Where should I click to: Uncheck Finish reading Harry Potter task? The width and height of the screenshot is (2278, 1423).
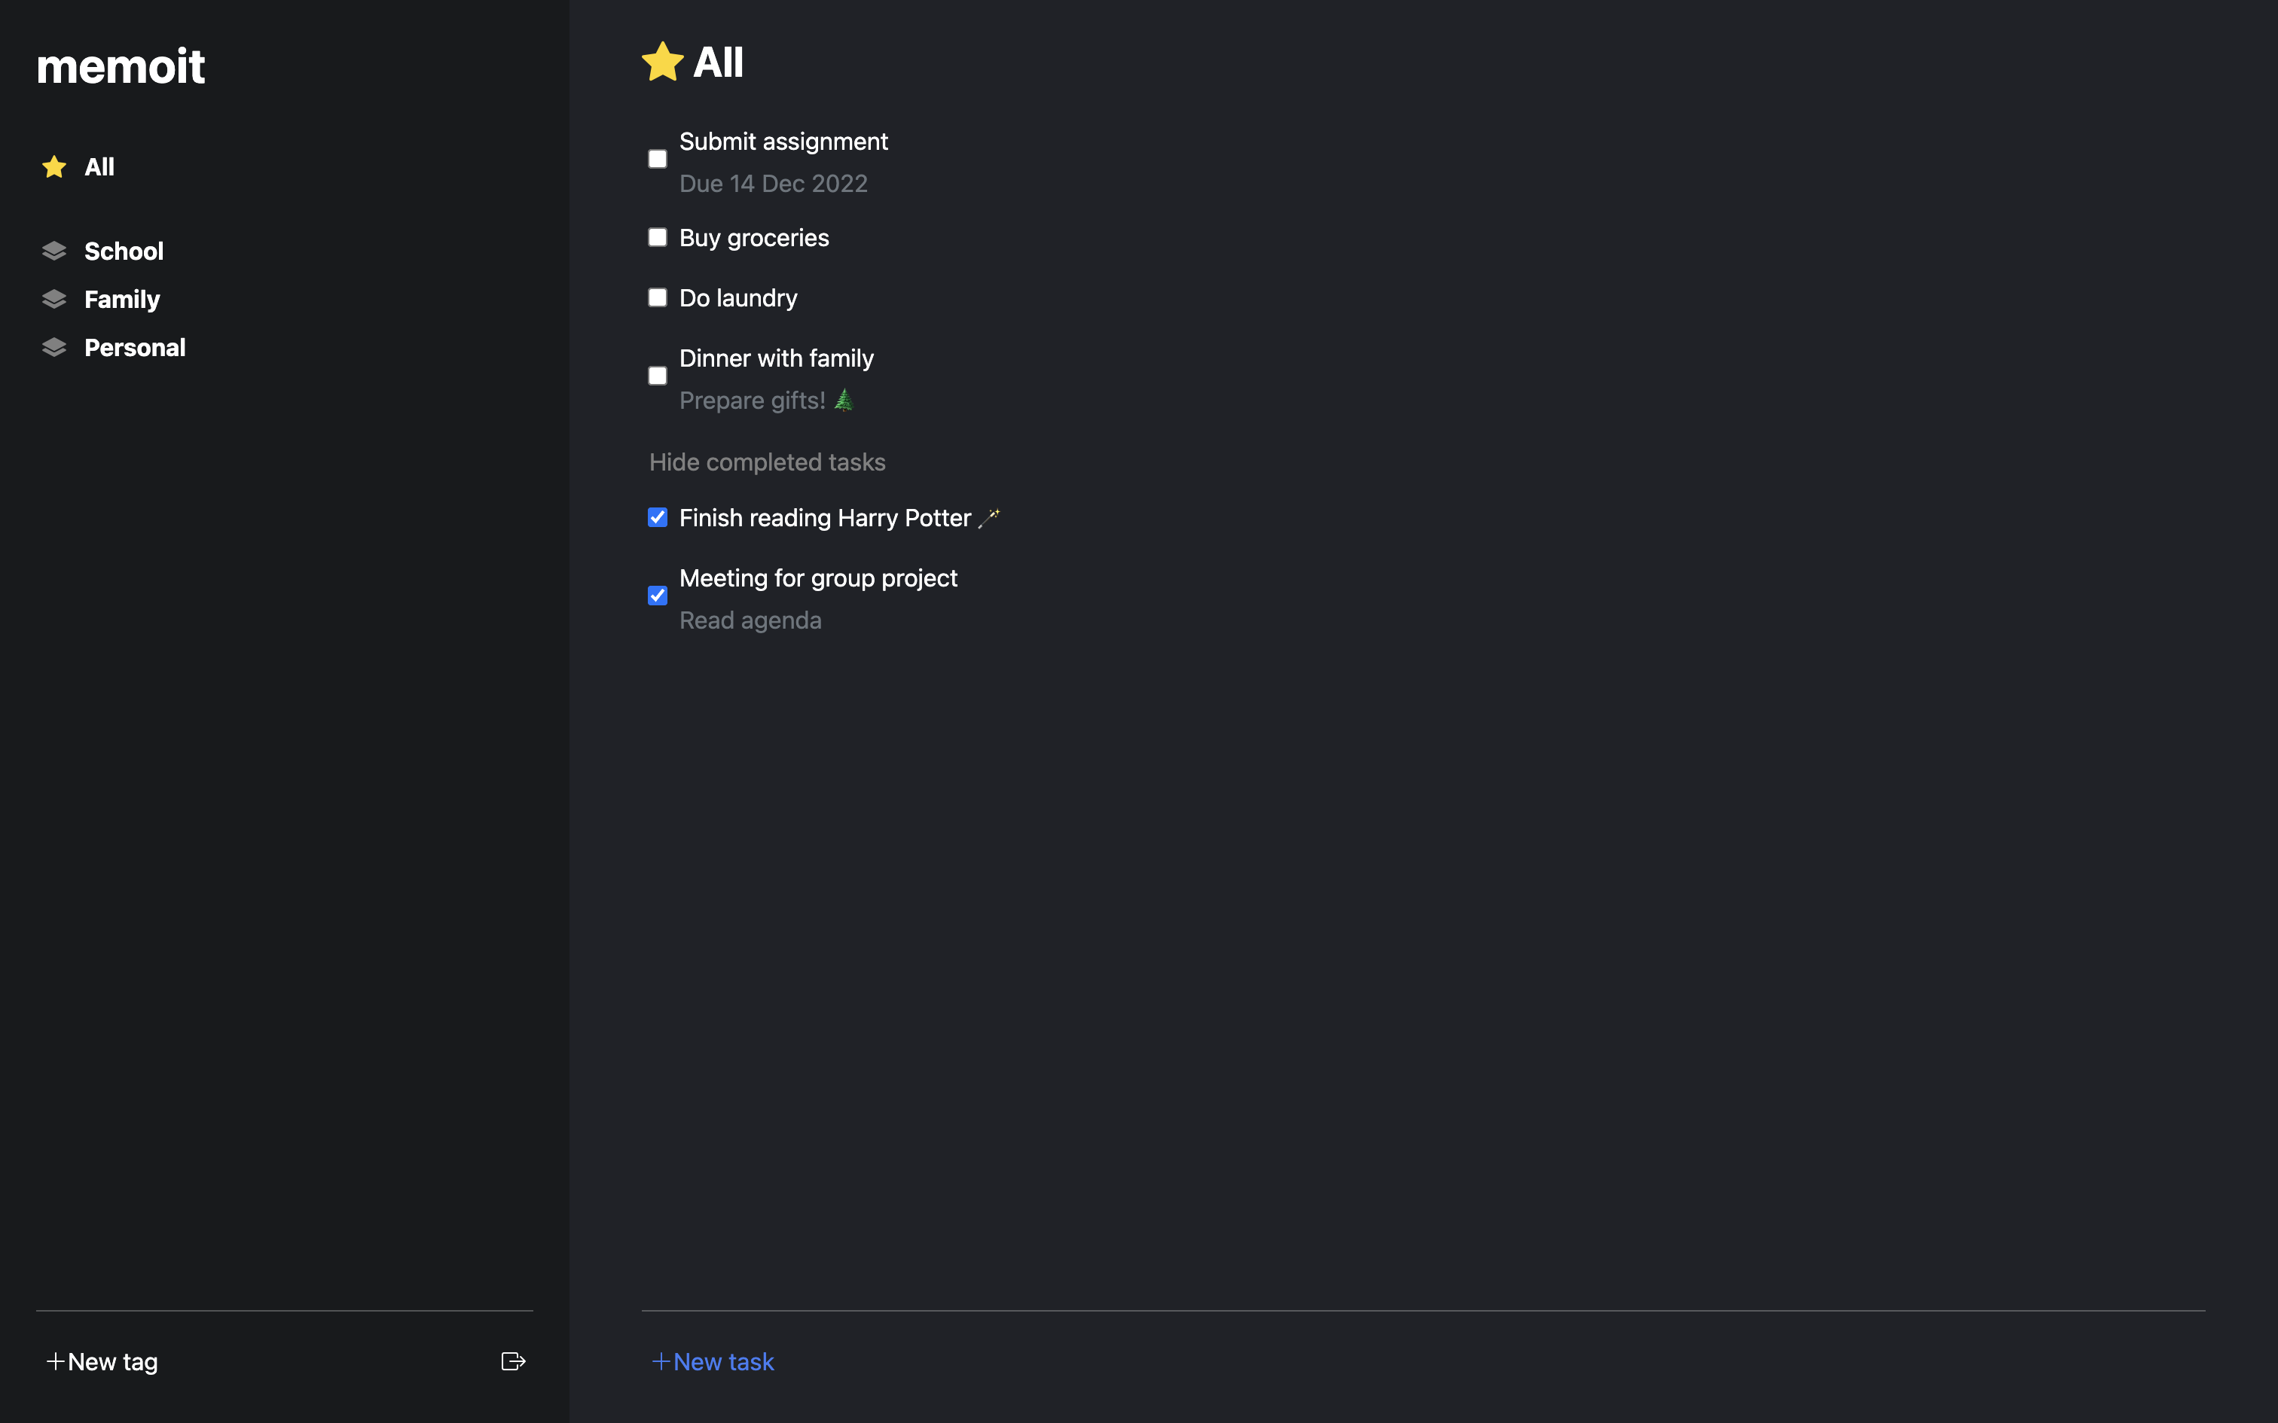point(657,518)
